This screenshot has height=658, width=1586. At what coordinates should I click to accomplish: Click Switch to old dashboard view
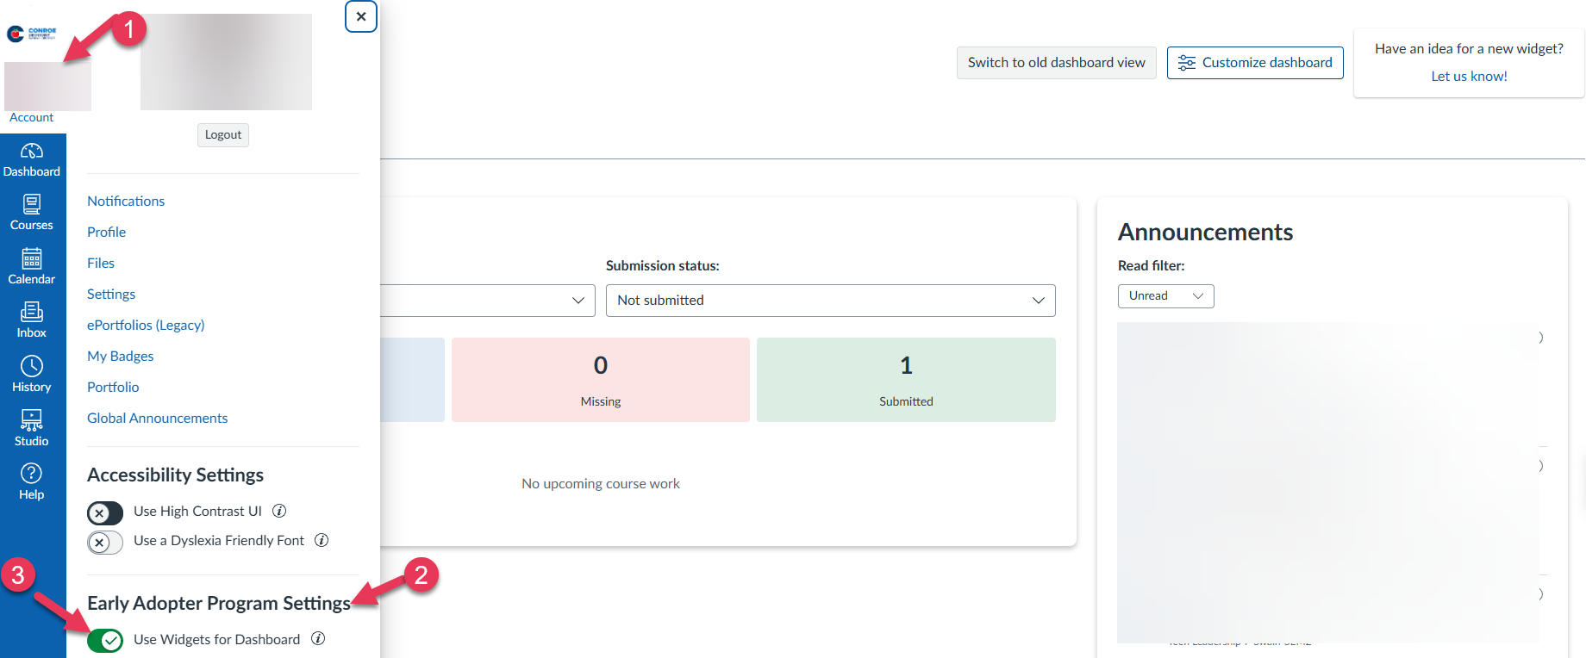coord(1056,63)
